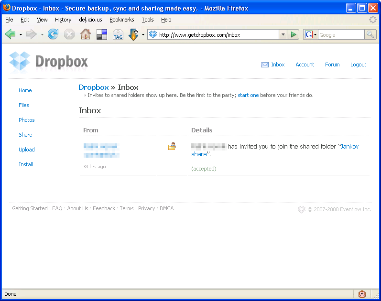
Task: Maximize the Firefox window
Action: tap(362, 8)
